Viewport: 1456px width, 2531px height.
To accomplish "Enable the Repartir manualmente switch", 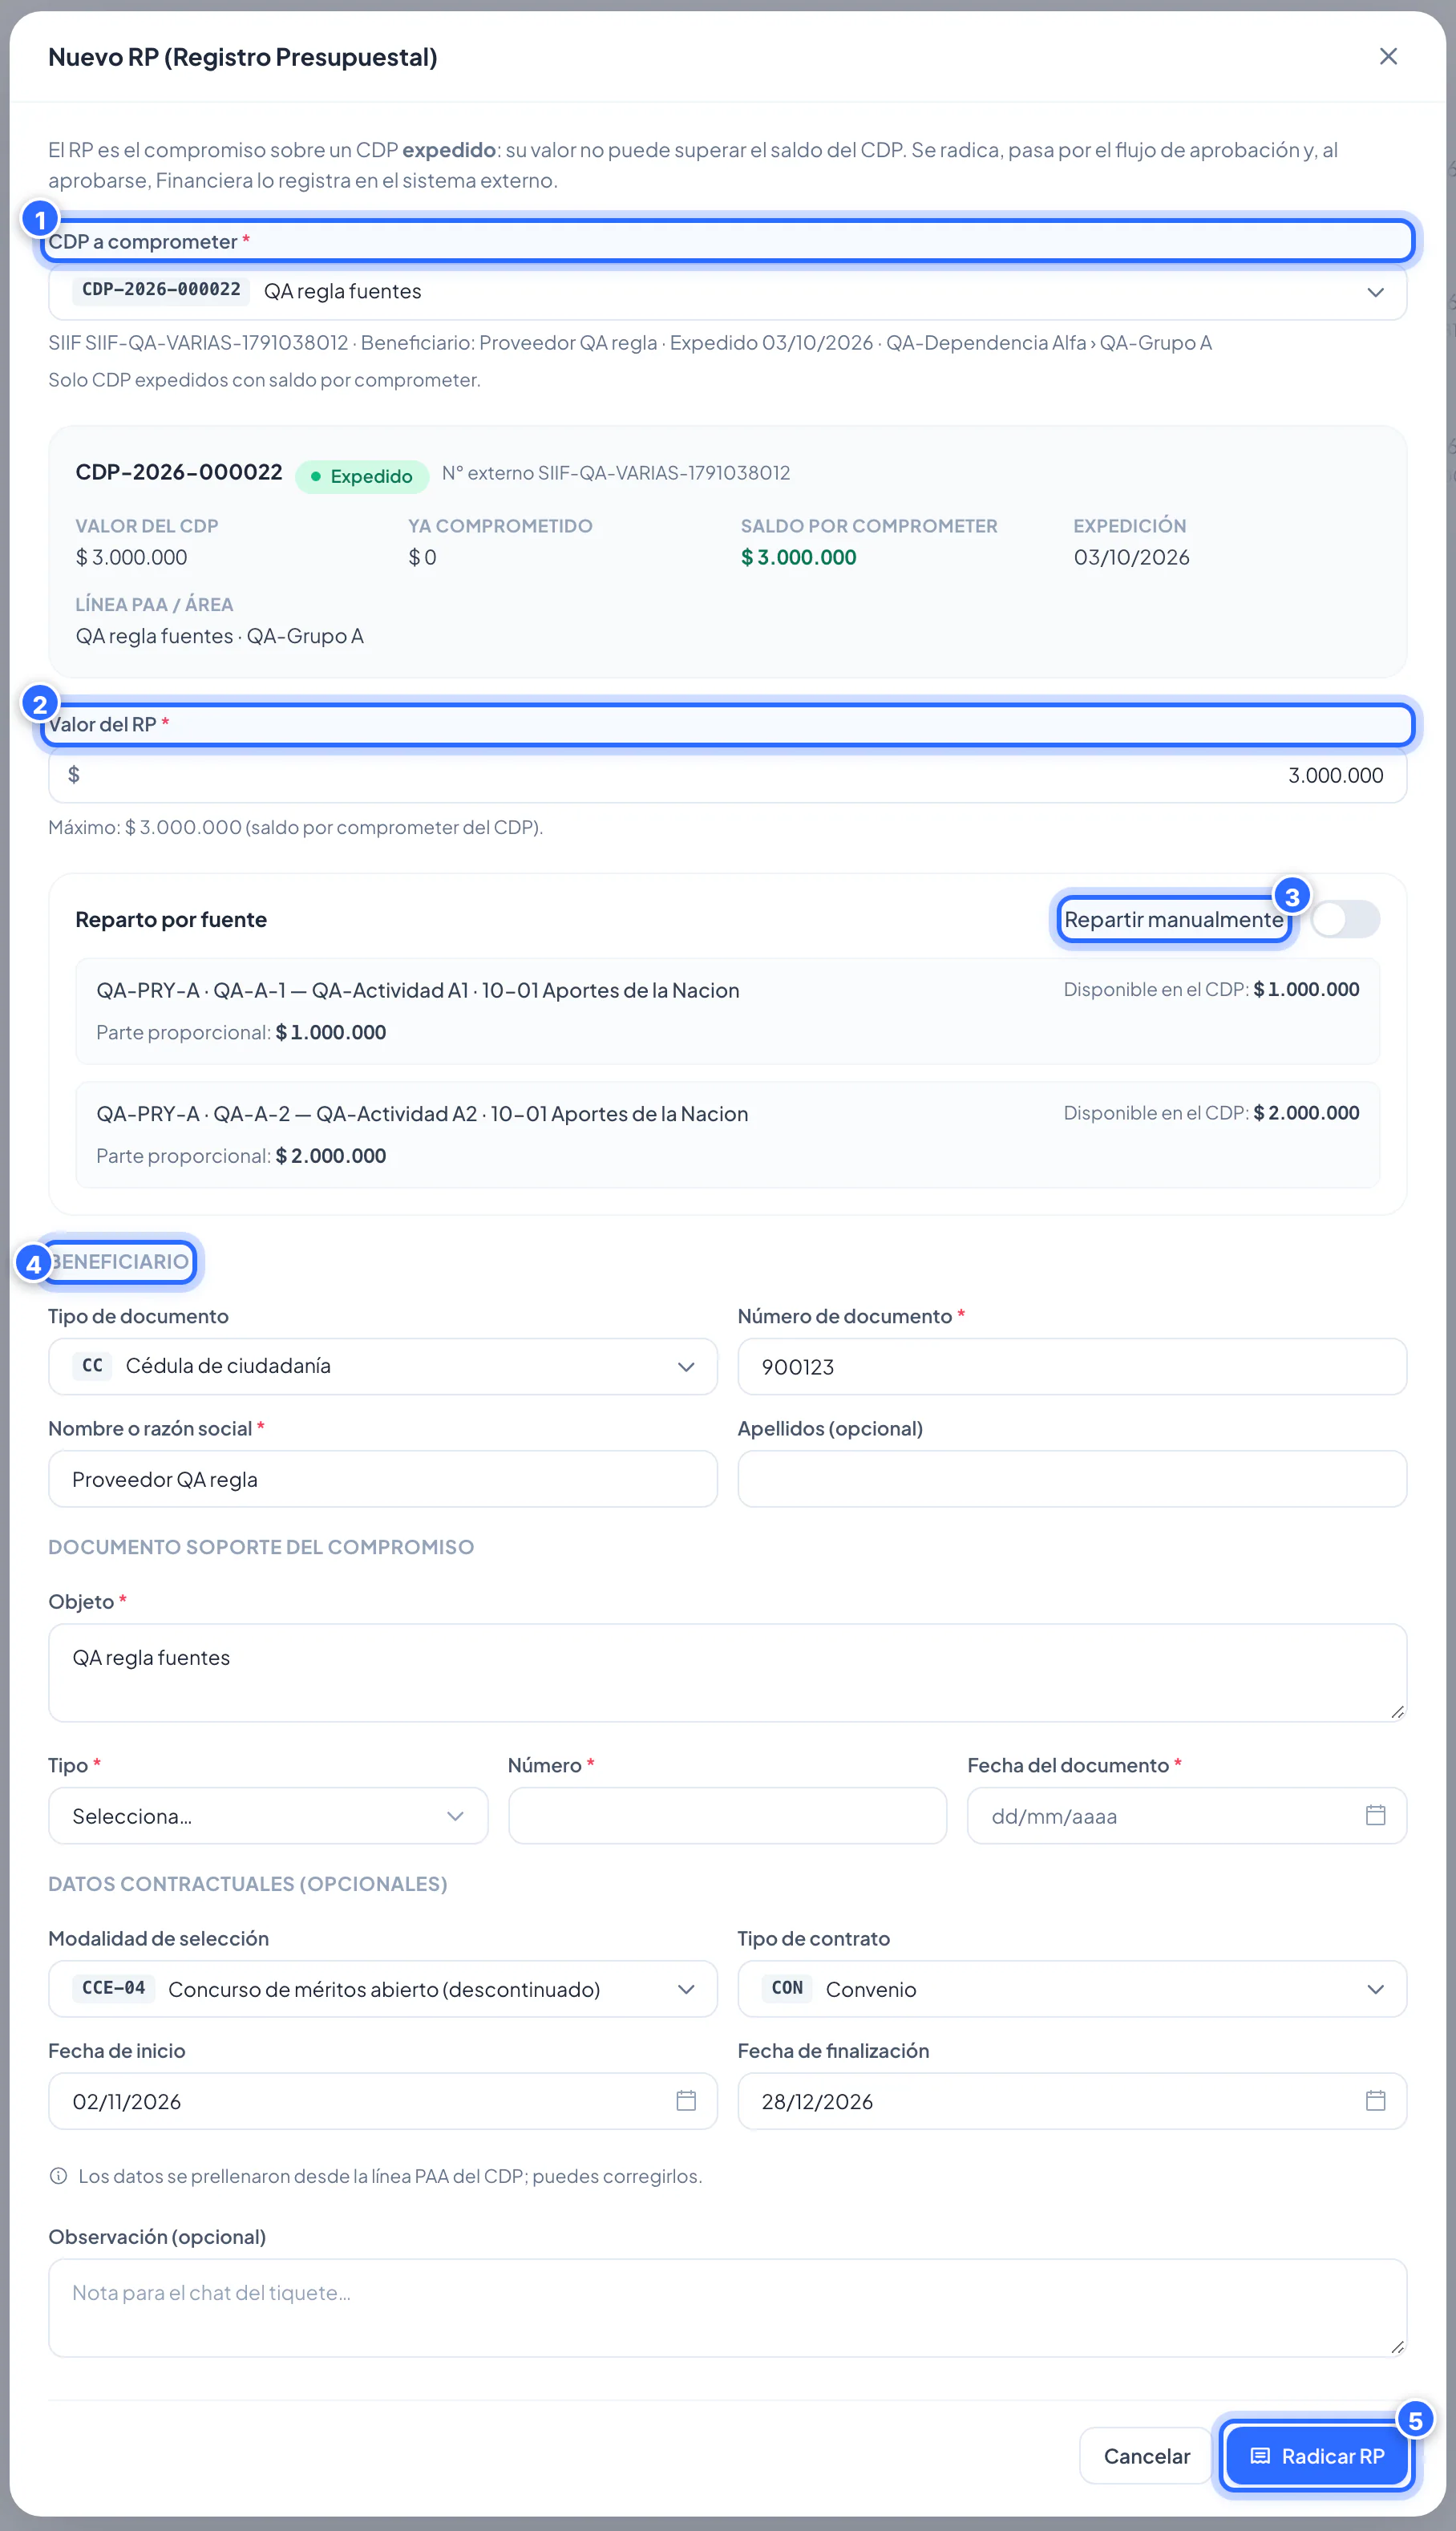I will (x=1345, y=919).
